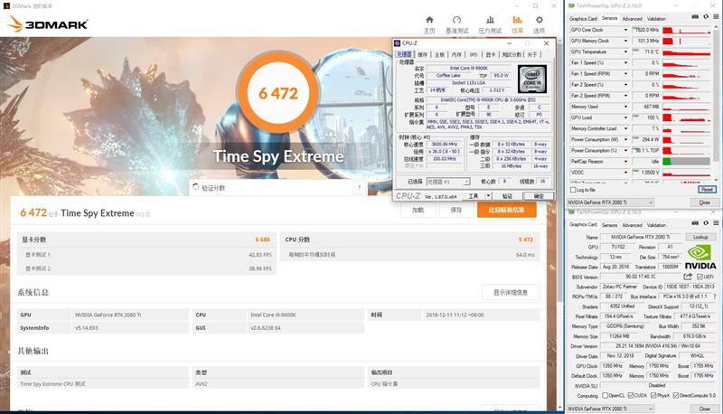Click the Lookup button in GPU-Z

point(700,237)
